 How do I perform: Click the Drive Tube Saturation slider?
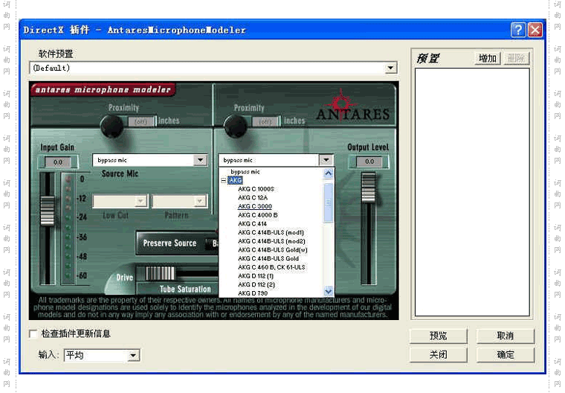[x=160, y=274]
